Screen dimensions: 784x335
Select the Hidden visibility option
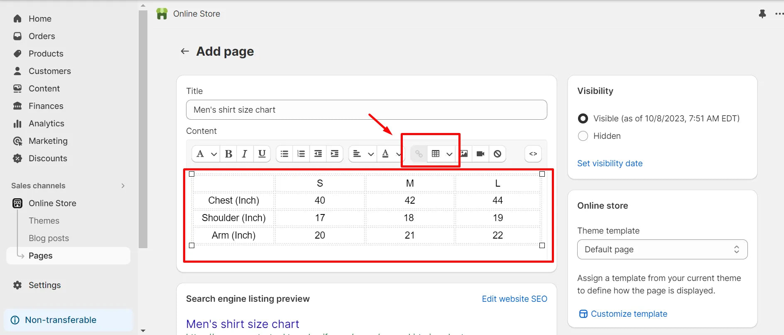pos(583,136)
